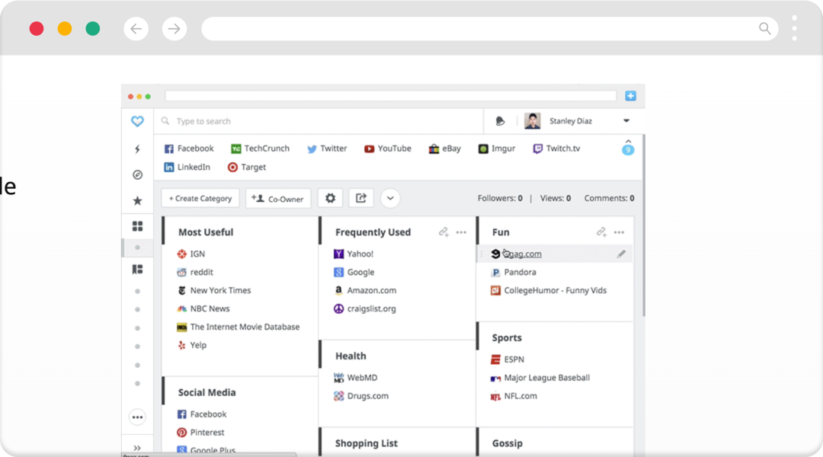This screenshot has width=823, height=457.
Task: Open the Pandora bookmark
Action: coord(514,273)
